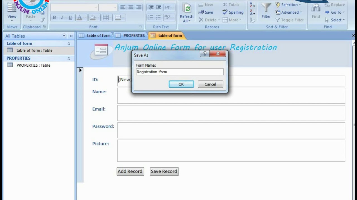The image size is (357, 200).
Task: Open the Gridlines icon in Font group
Action: (x=106, y=17)
